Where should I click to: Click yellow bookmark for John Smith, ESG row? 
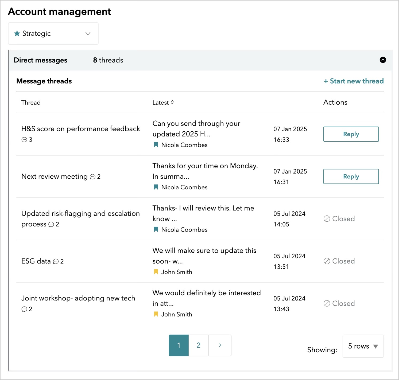click(x=156, y=272)
